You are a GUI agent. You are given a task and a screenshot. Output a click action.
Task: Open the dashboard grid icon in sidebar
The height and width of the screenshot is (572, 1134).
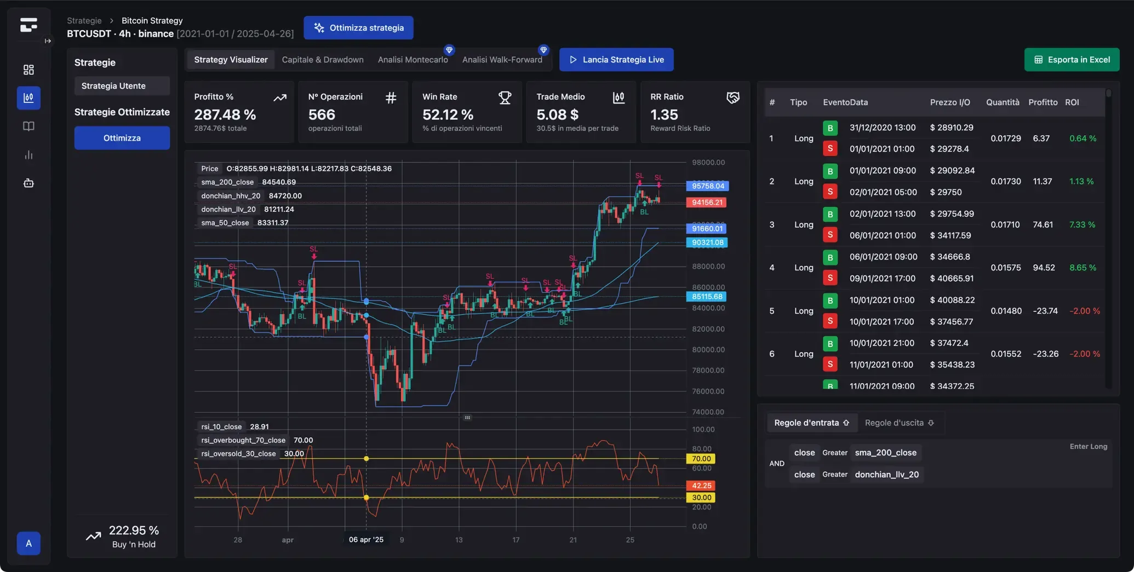pos(28,70)
